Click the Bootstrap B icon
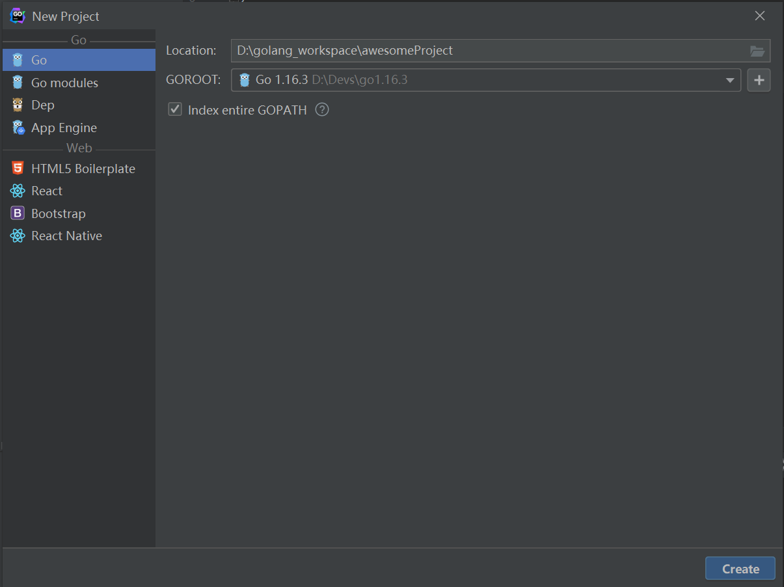The height and width of the screenshot is (587, 784). (x=18, y=213)
